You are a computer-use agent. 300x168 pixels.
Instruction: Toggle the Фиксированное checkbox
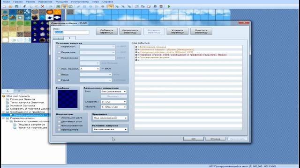click(59, 126)
